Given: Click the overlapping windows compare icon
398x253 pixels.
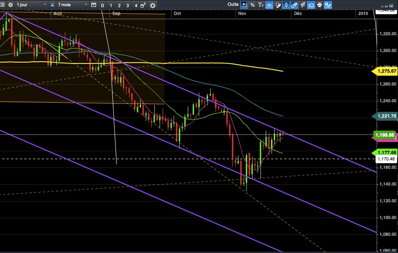Looking at the screenshot, I should tap(294, 5).
